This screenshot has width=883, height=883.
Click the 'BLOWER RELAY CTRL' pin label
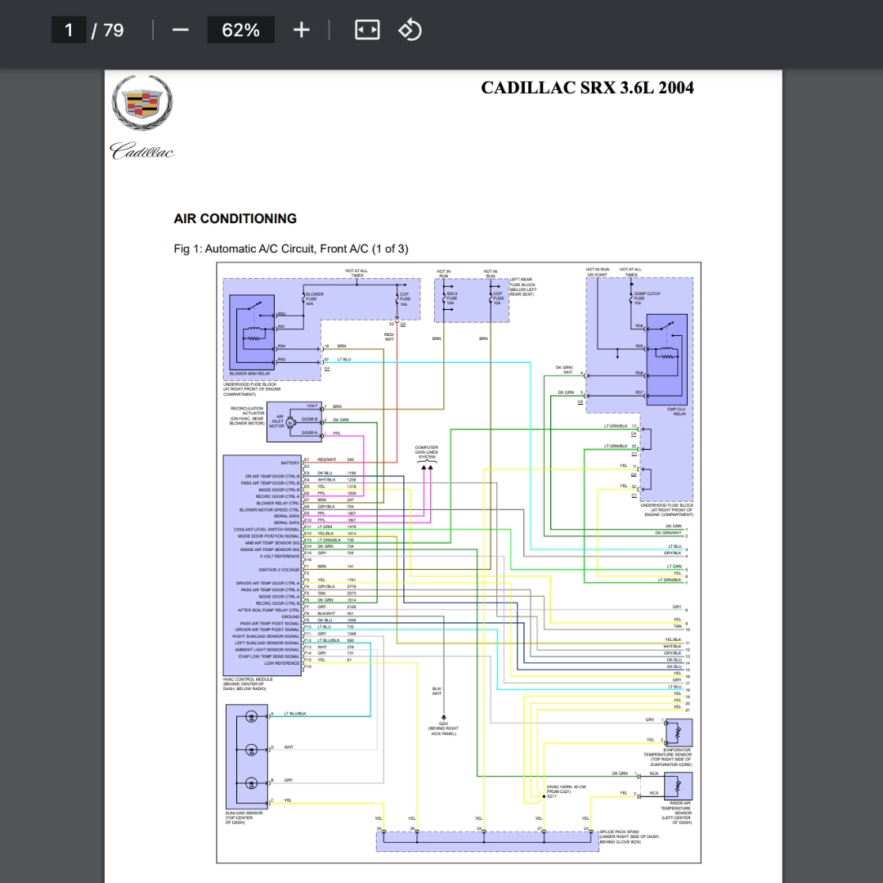click(278, 504)
